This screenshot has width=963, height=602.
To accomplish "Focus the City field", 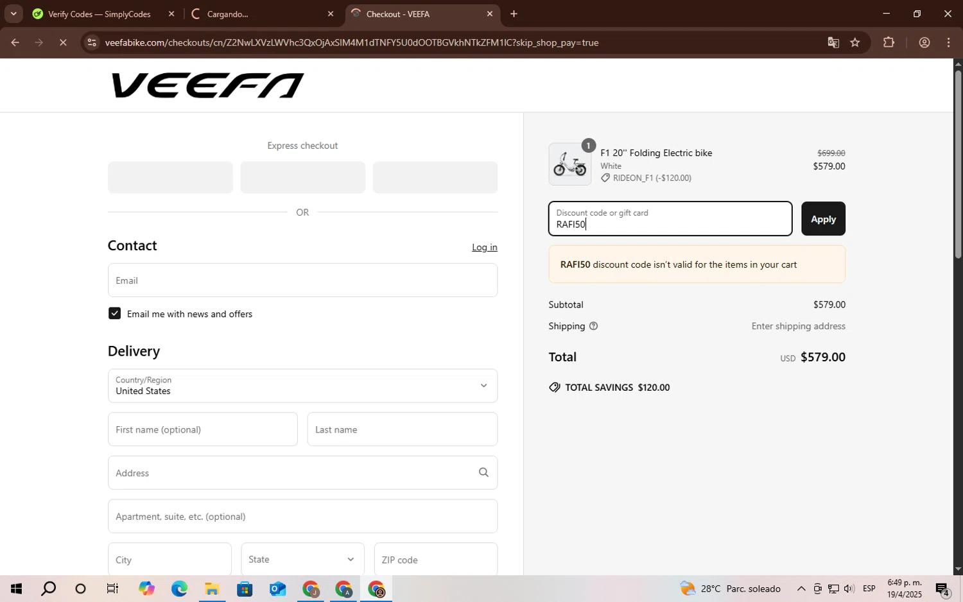I will point(169,560).
